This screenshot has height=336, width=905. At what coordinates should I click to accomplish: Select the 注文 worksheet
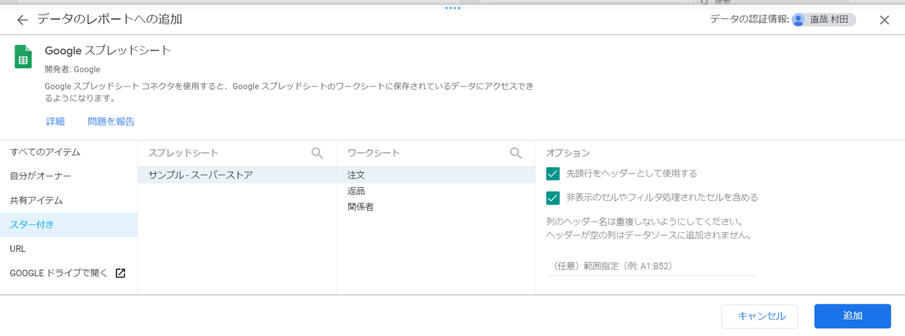(436, 175)
